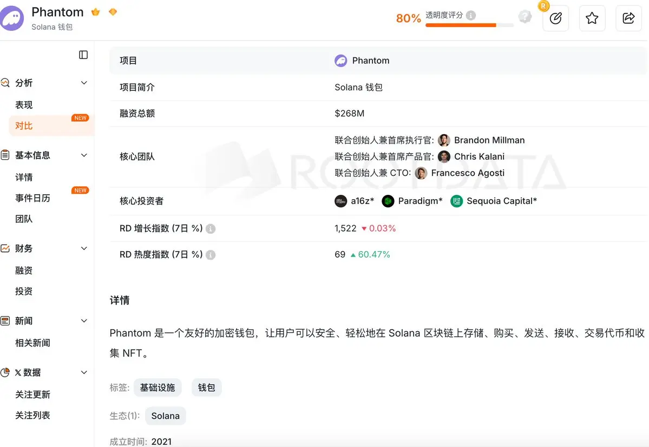Screen dimensions: 649x447
Task: Collapse the 新闻 section chevron
Action: click(84, 321)
